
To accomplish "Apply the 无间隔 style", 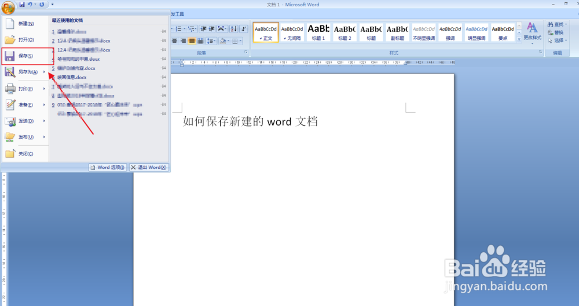I will (292, 32).
